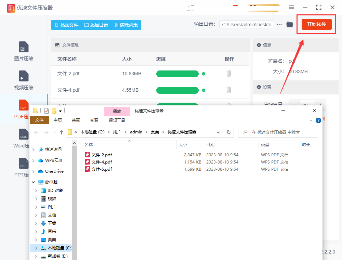Click the new folder icon in Explorer quick toolbar

click(x=54, y=111)
